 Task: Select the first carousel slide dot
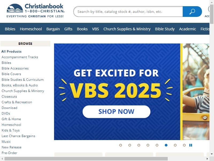pos(121,145)
